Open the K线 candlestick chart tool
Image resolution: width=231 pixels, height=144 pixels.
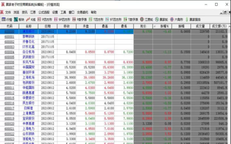tap(31, 20)
